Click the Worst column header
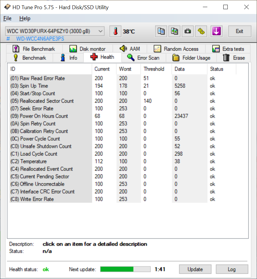This screenshot has height=279, width=257. (x=128, y=69)
